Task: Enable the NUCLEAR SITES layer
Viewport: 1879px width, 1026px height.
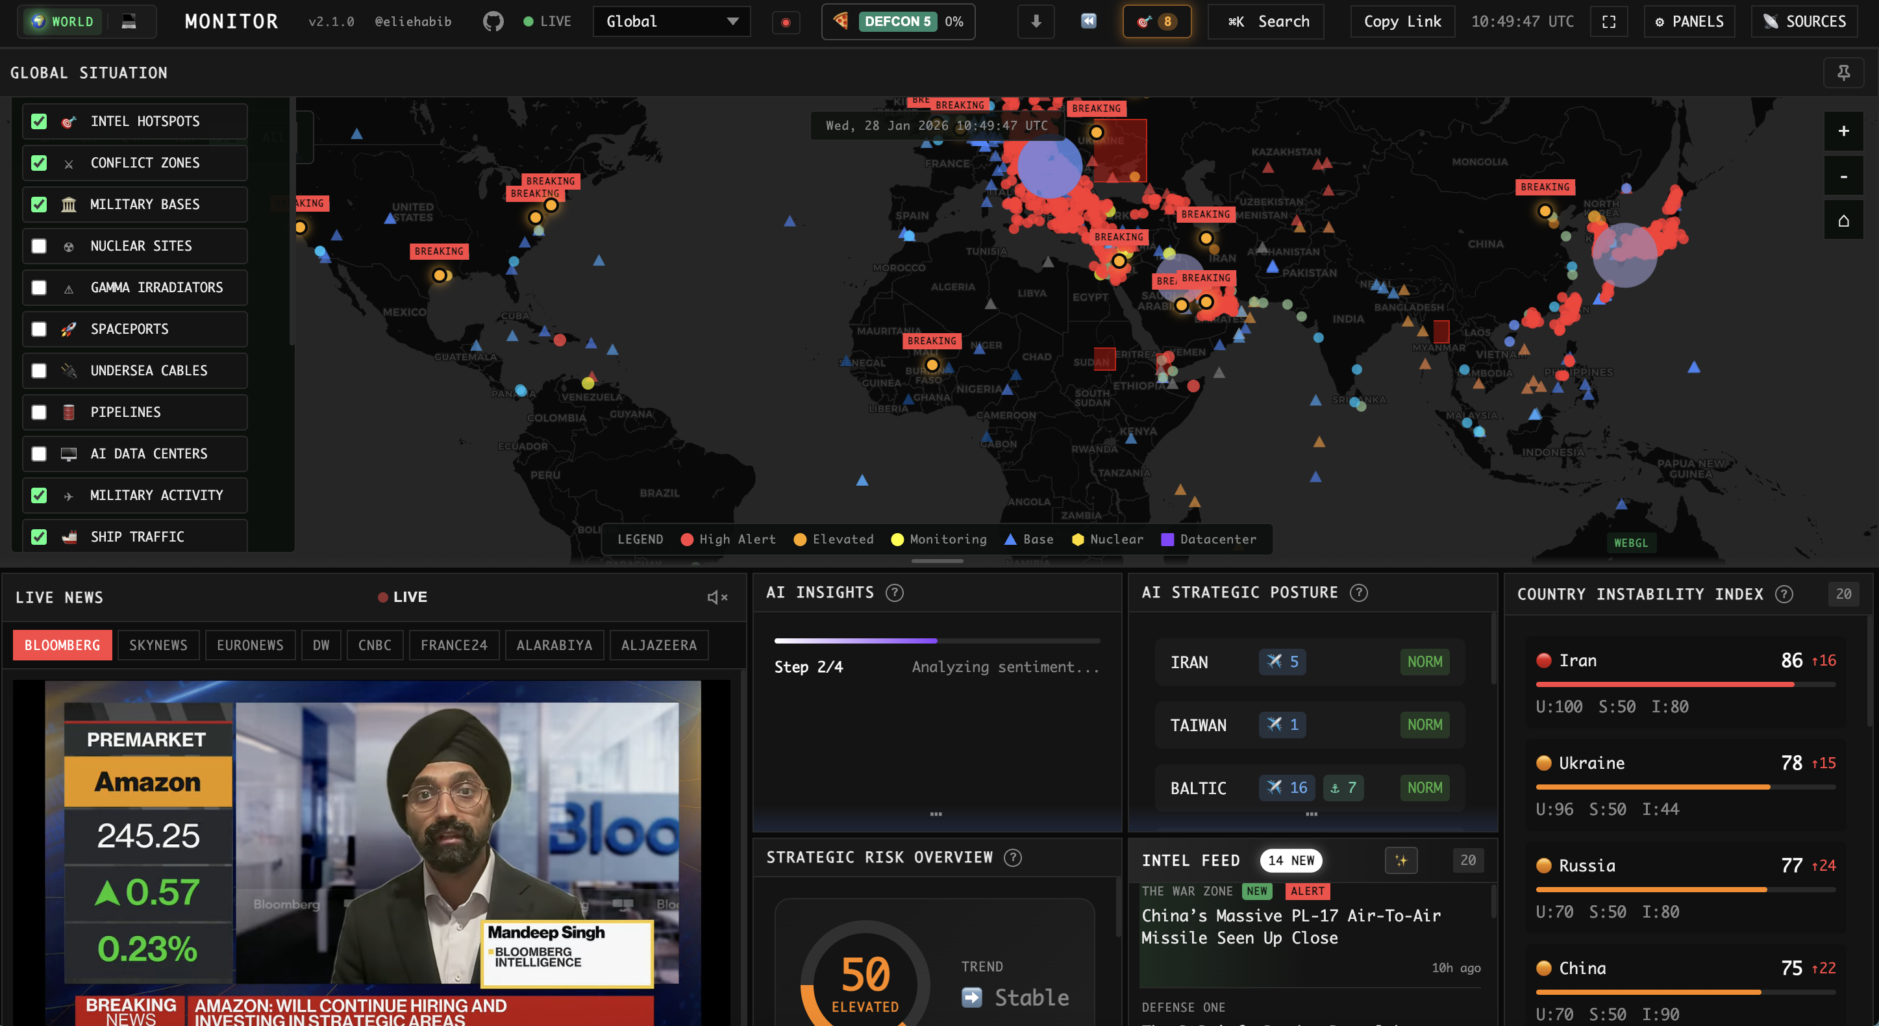Action: (39, 246)
